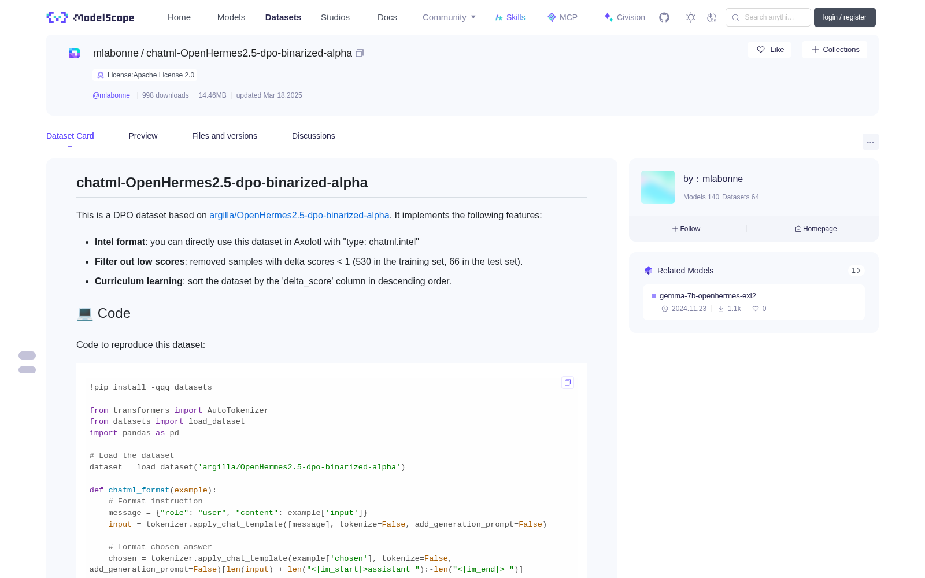This screenshot has width=925, height=578.
Task: Select the Dataset Card tab
Action: pyautogui.click(x=70, y=136)
